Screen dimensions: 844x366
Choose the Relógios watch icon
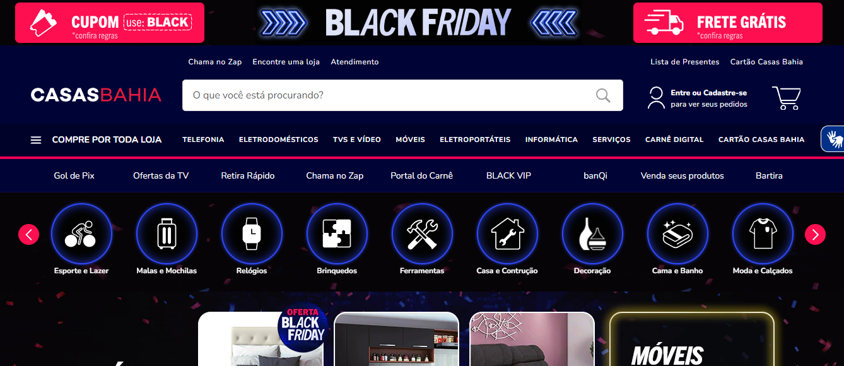[x=252, y=234]
